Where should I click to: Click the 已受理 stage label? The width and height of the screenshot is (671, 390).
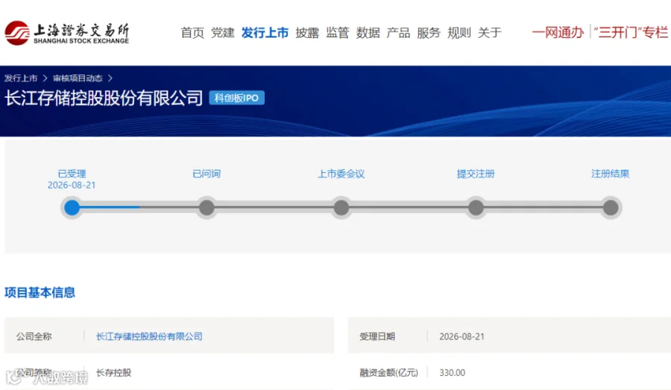(x=72, y=174)
